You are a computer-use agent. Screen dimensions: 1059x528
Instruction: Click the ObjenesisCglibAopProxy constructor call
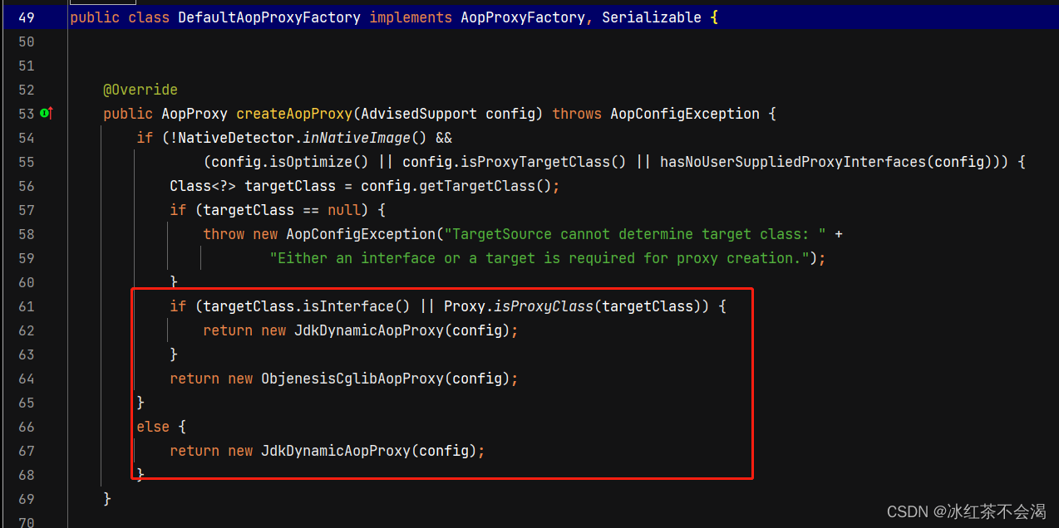[x=352, y=379]
